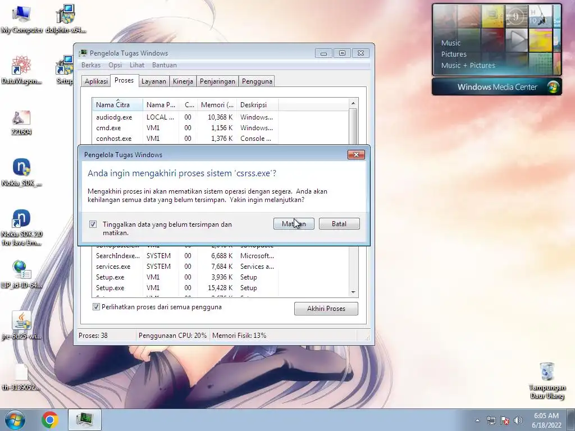Open the network tray icon
The width and height of the screenshot is (575, 431).
point(491,420)
